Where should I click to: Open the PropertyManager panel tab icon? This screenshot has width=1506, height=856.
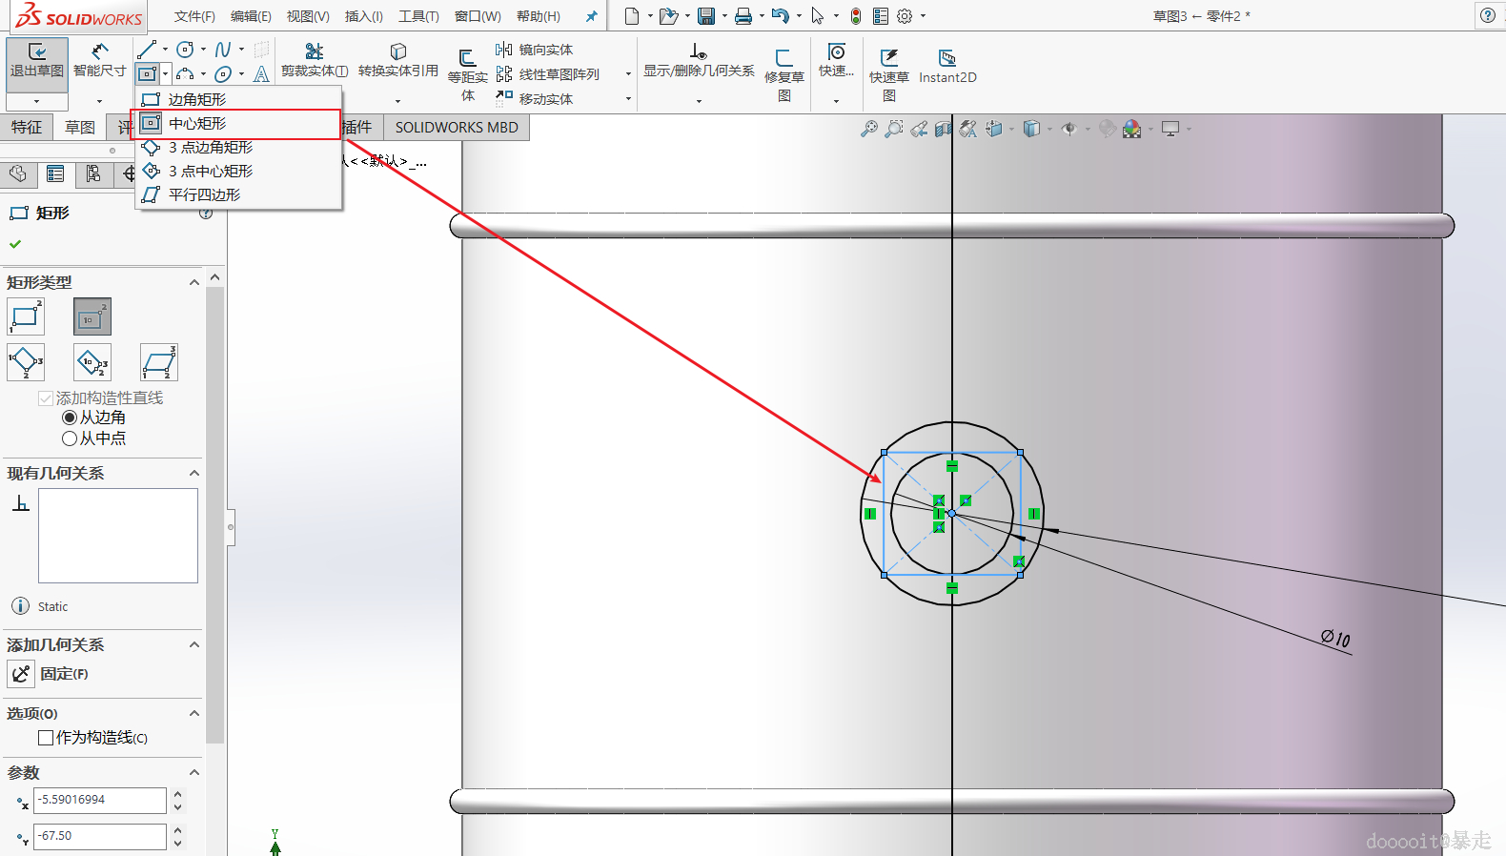pos(55,173)
